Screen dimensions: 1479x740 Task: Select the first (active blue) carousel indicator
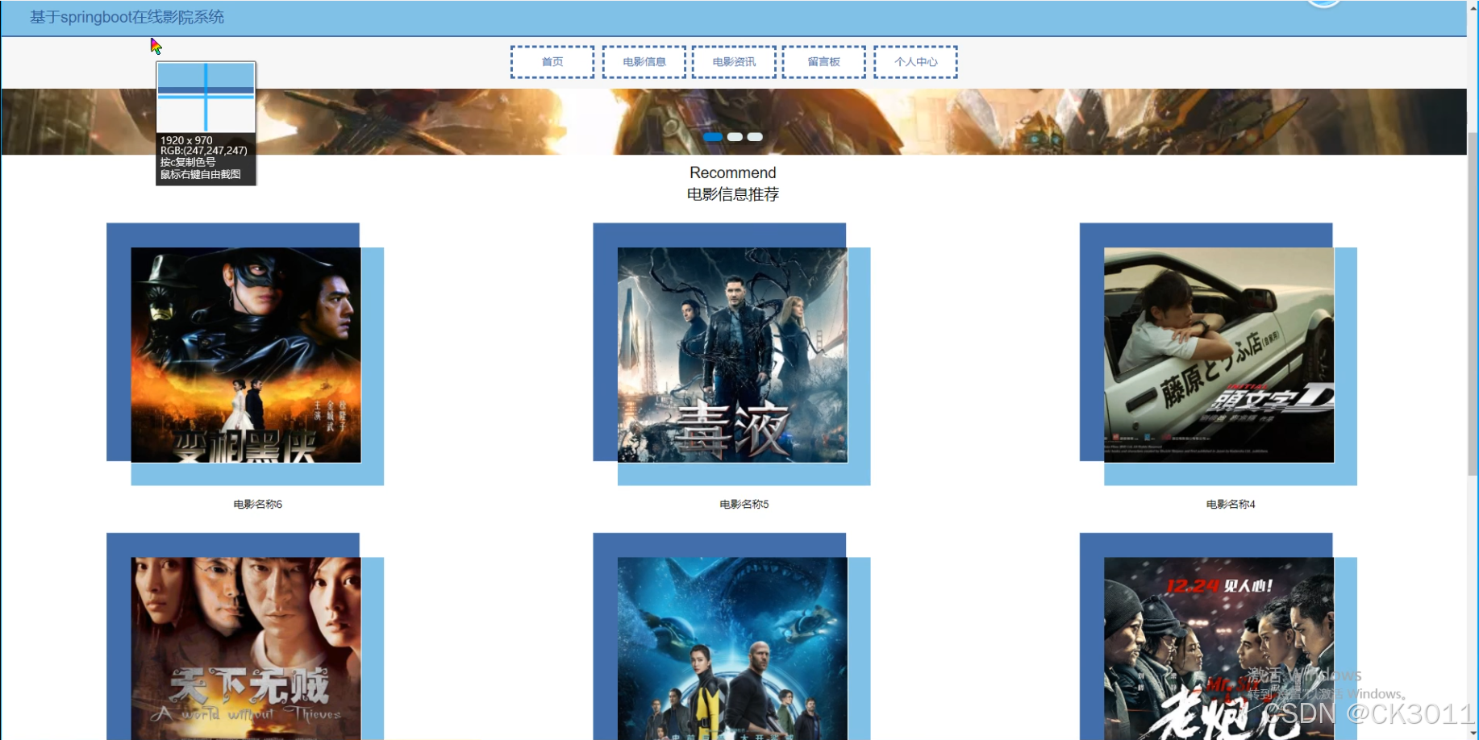[x=713, y=137]
